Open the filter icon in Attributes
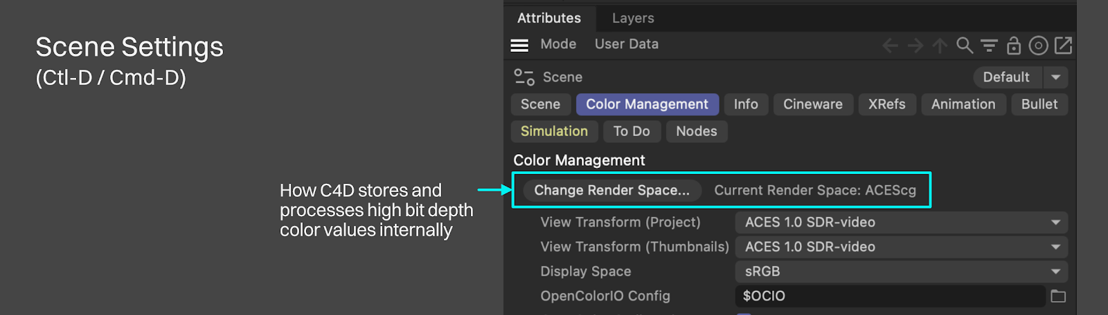Image resolution: width=1108 pixels, height=315 pixels. click(x=989, y=46)
